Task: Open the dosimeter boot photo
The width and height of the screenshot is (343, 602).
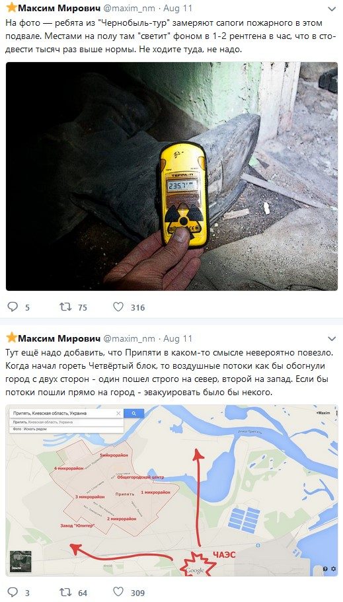Action: click(172, 176)
